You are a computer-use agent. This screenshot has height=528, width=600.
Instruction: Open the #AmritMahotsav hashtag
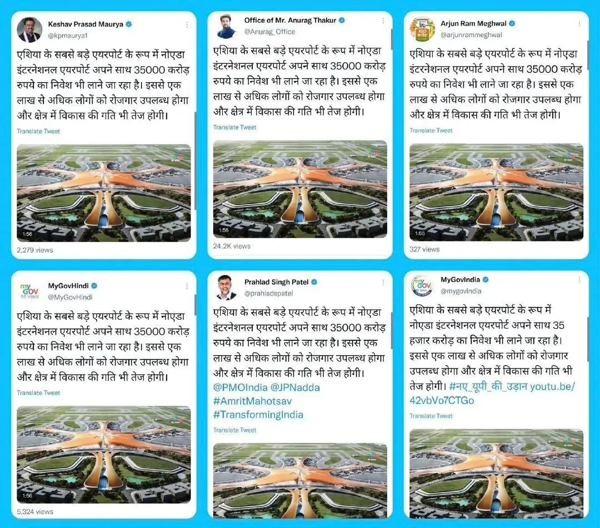click(252, 401)
